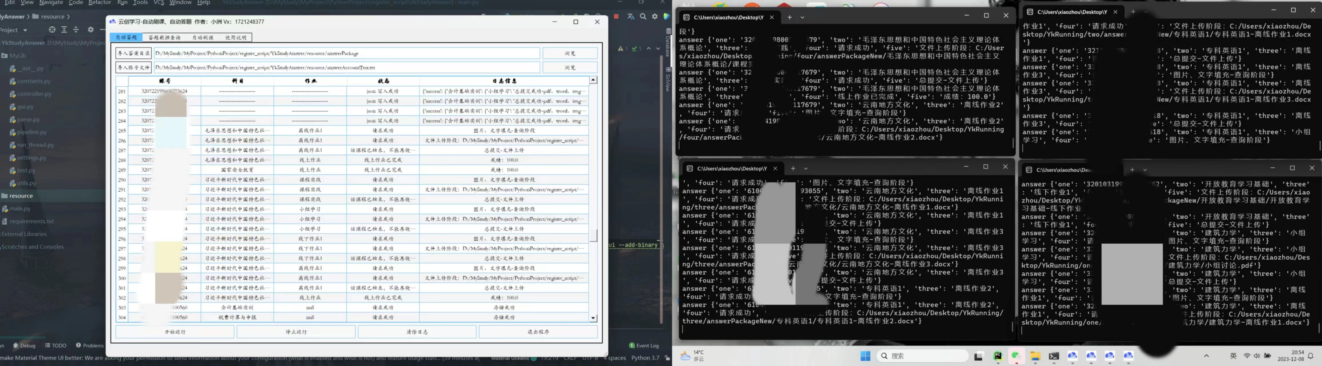1322x366 pixels.
Task: Click the 状态 column header
Action: pos(383,81)
